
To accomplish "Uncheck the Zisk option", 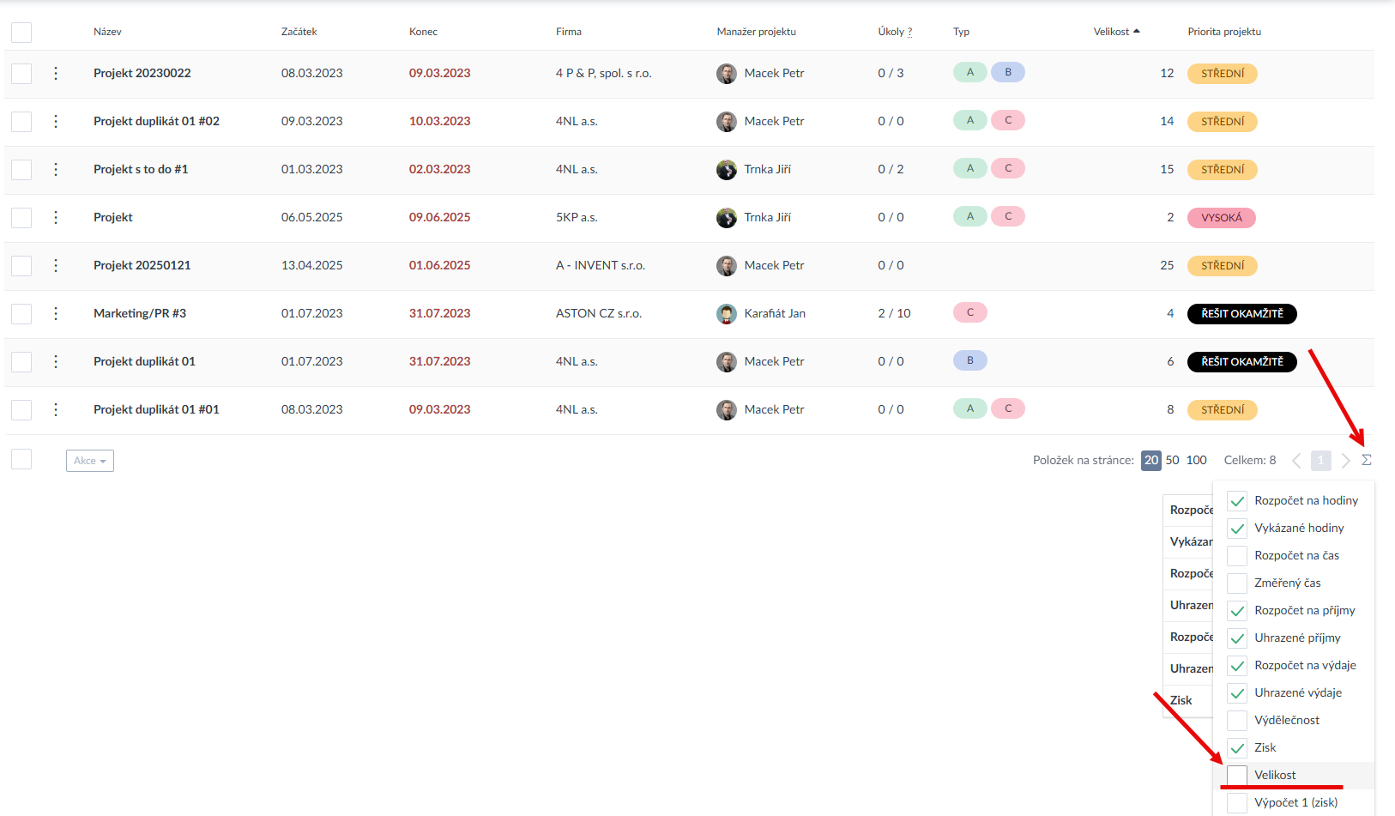I will tap(1236, 747).
